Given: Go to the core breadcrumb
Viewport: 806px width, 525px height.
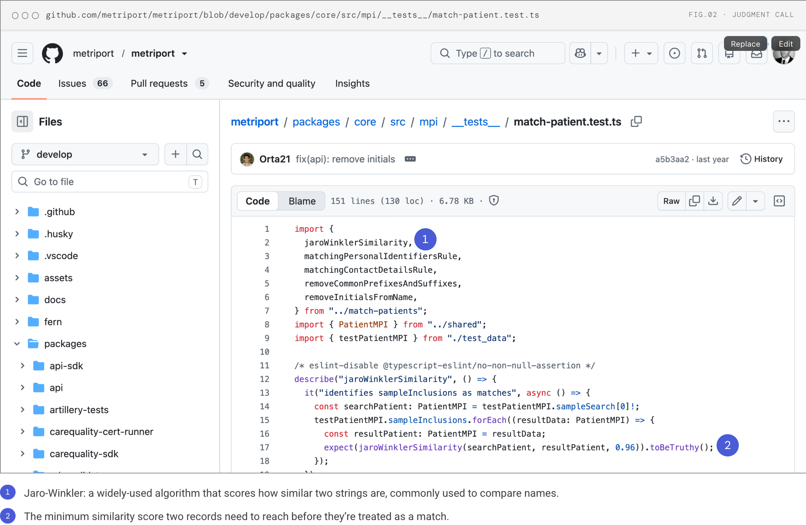Looking at the screenshot, I should click(x=365, y=122).
